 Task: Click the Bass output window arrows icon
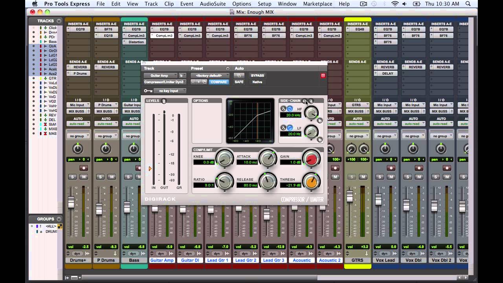143,254
